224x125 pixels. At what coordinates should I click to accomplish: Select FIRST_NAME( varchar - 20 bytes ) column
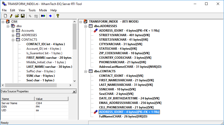click(x=49, y=58)
